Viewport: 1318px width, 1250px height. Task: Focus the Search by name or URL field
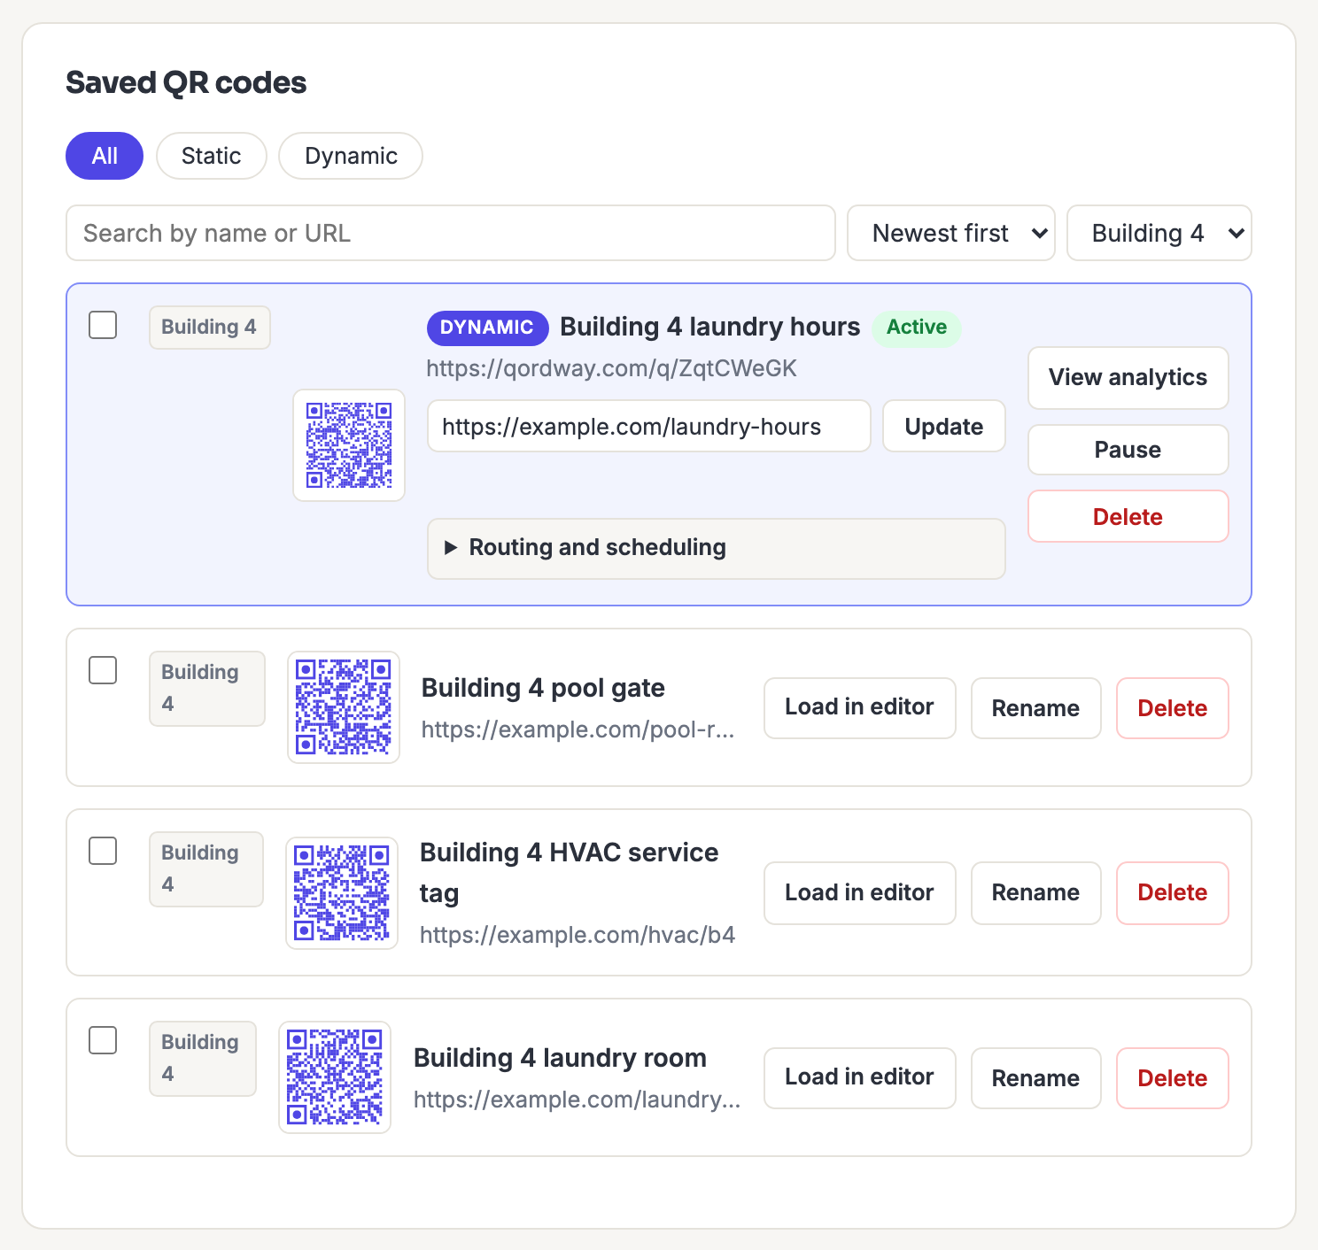[451, 233]
